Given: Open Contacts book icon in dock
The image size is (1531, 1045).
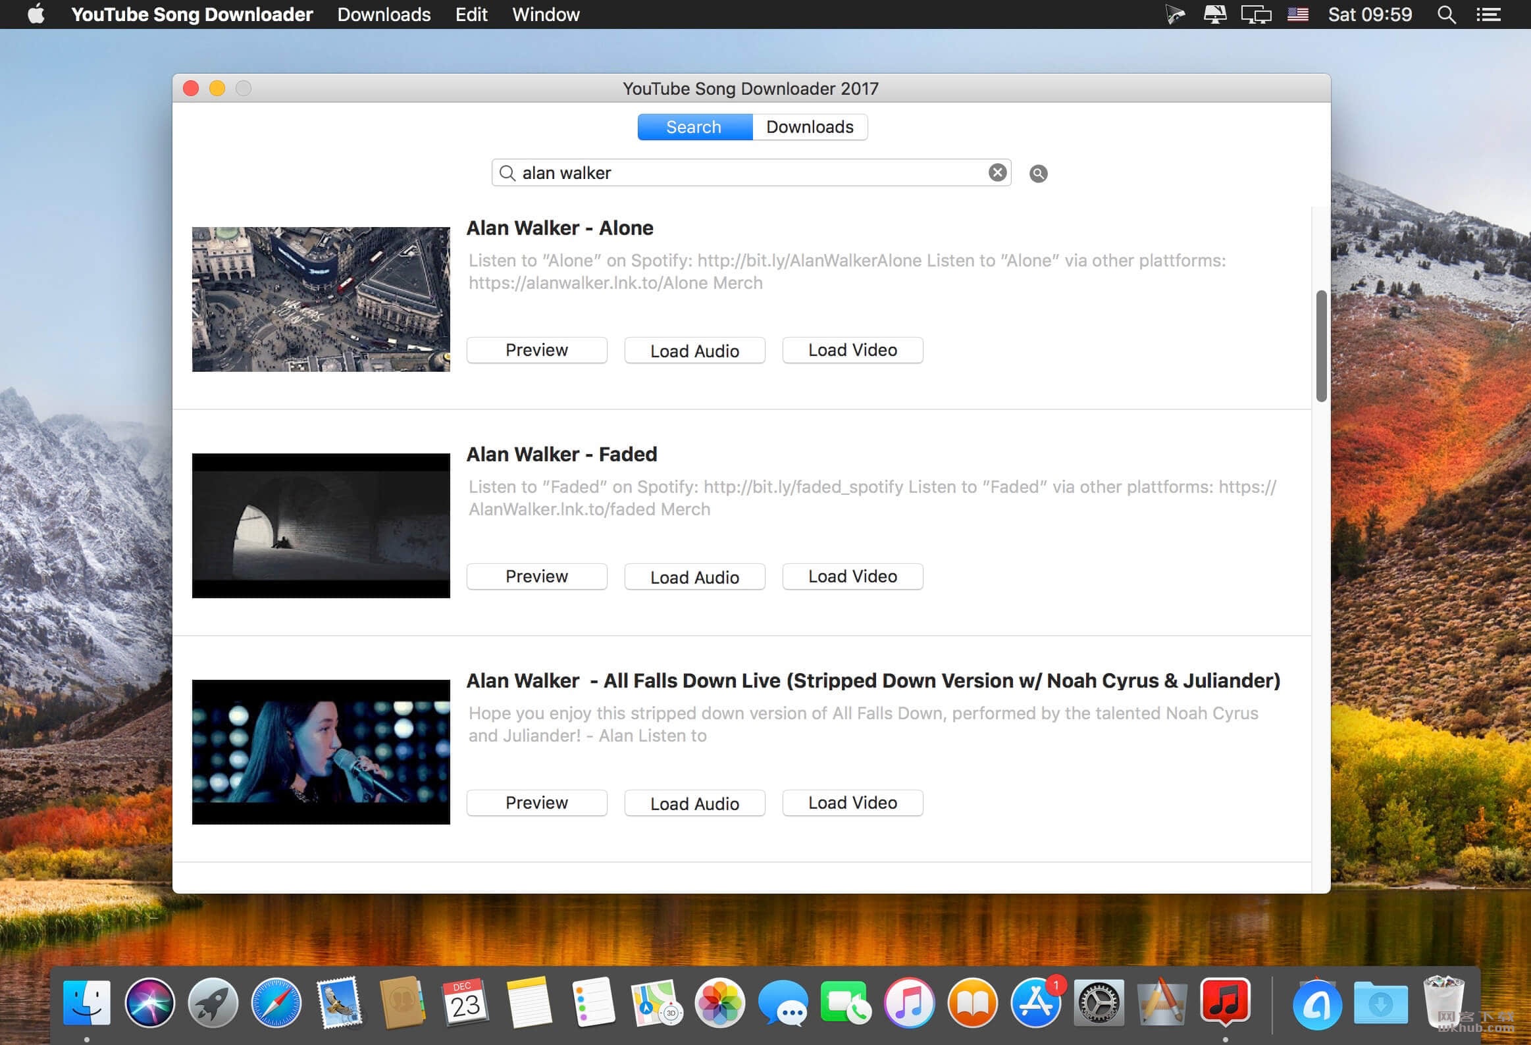Looking at the screenshot, I should click(403, 1003).
